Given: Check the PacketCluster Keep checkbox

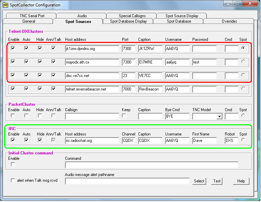Looking at the screenshot, I should [x=124, y=116].
